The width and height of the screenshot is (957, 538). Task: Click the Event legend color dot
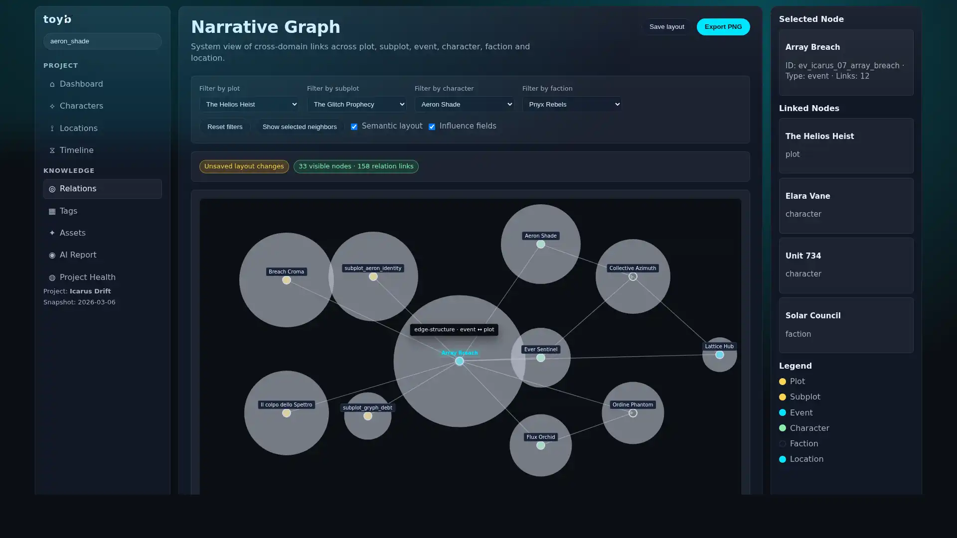pos(782,413)
